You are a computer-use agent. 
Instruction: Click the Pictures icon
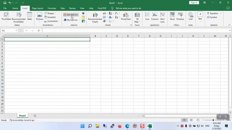[x=40, y=15]
